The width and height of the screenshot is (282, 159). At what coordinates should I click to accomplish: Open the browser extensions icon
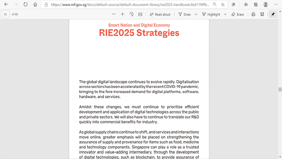[x=233, y=5]
